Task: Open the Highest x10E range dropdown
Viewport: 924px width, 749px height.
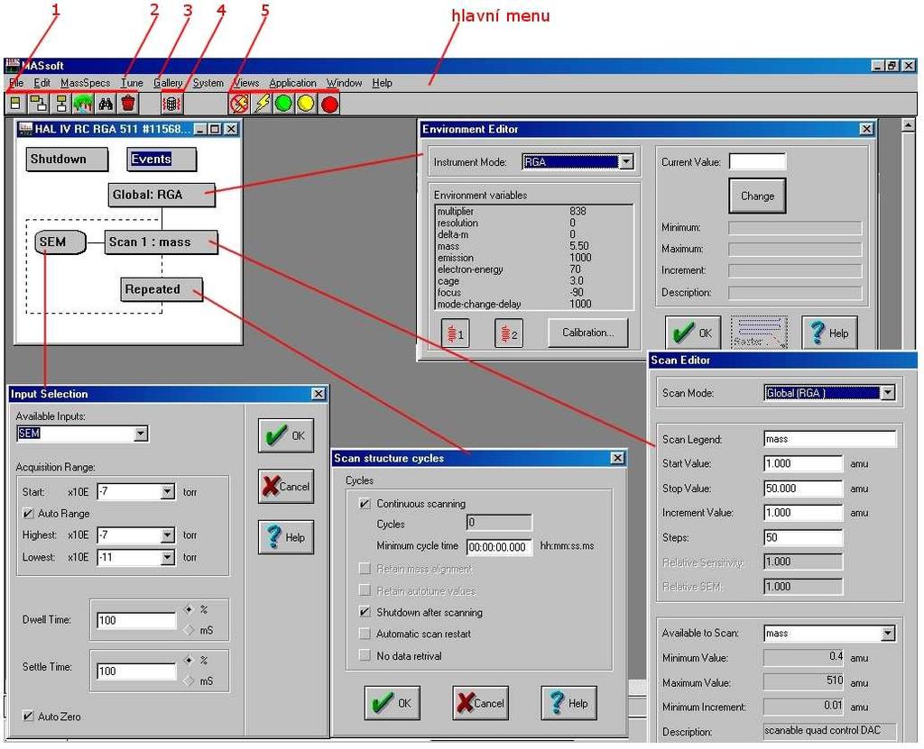Action: pyautogui.click(x=167, y=534)
